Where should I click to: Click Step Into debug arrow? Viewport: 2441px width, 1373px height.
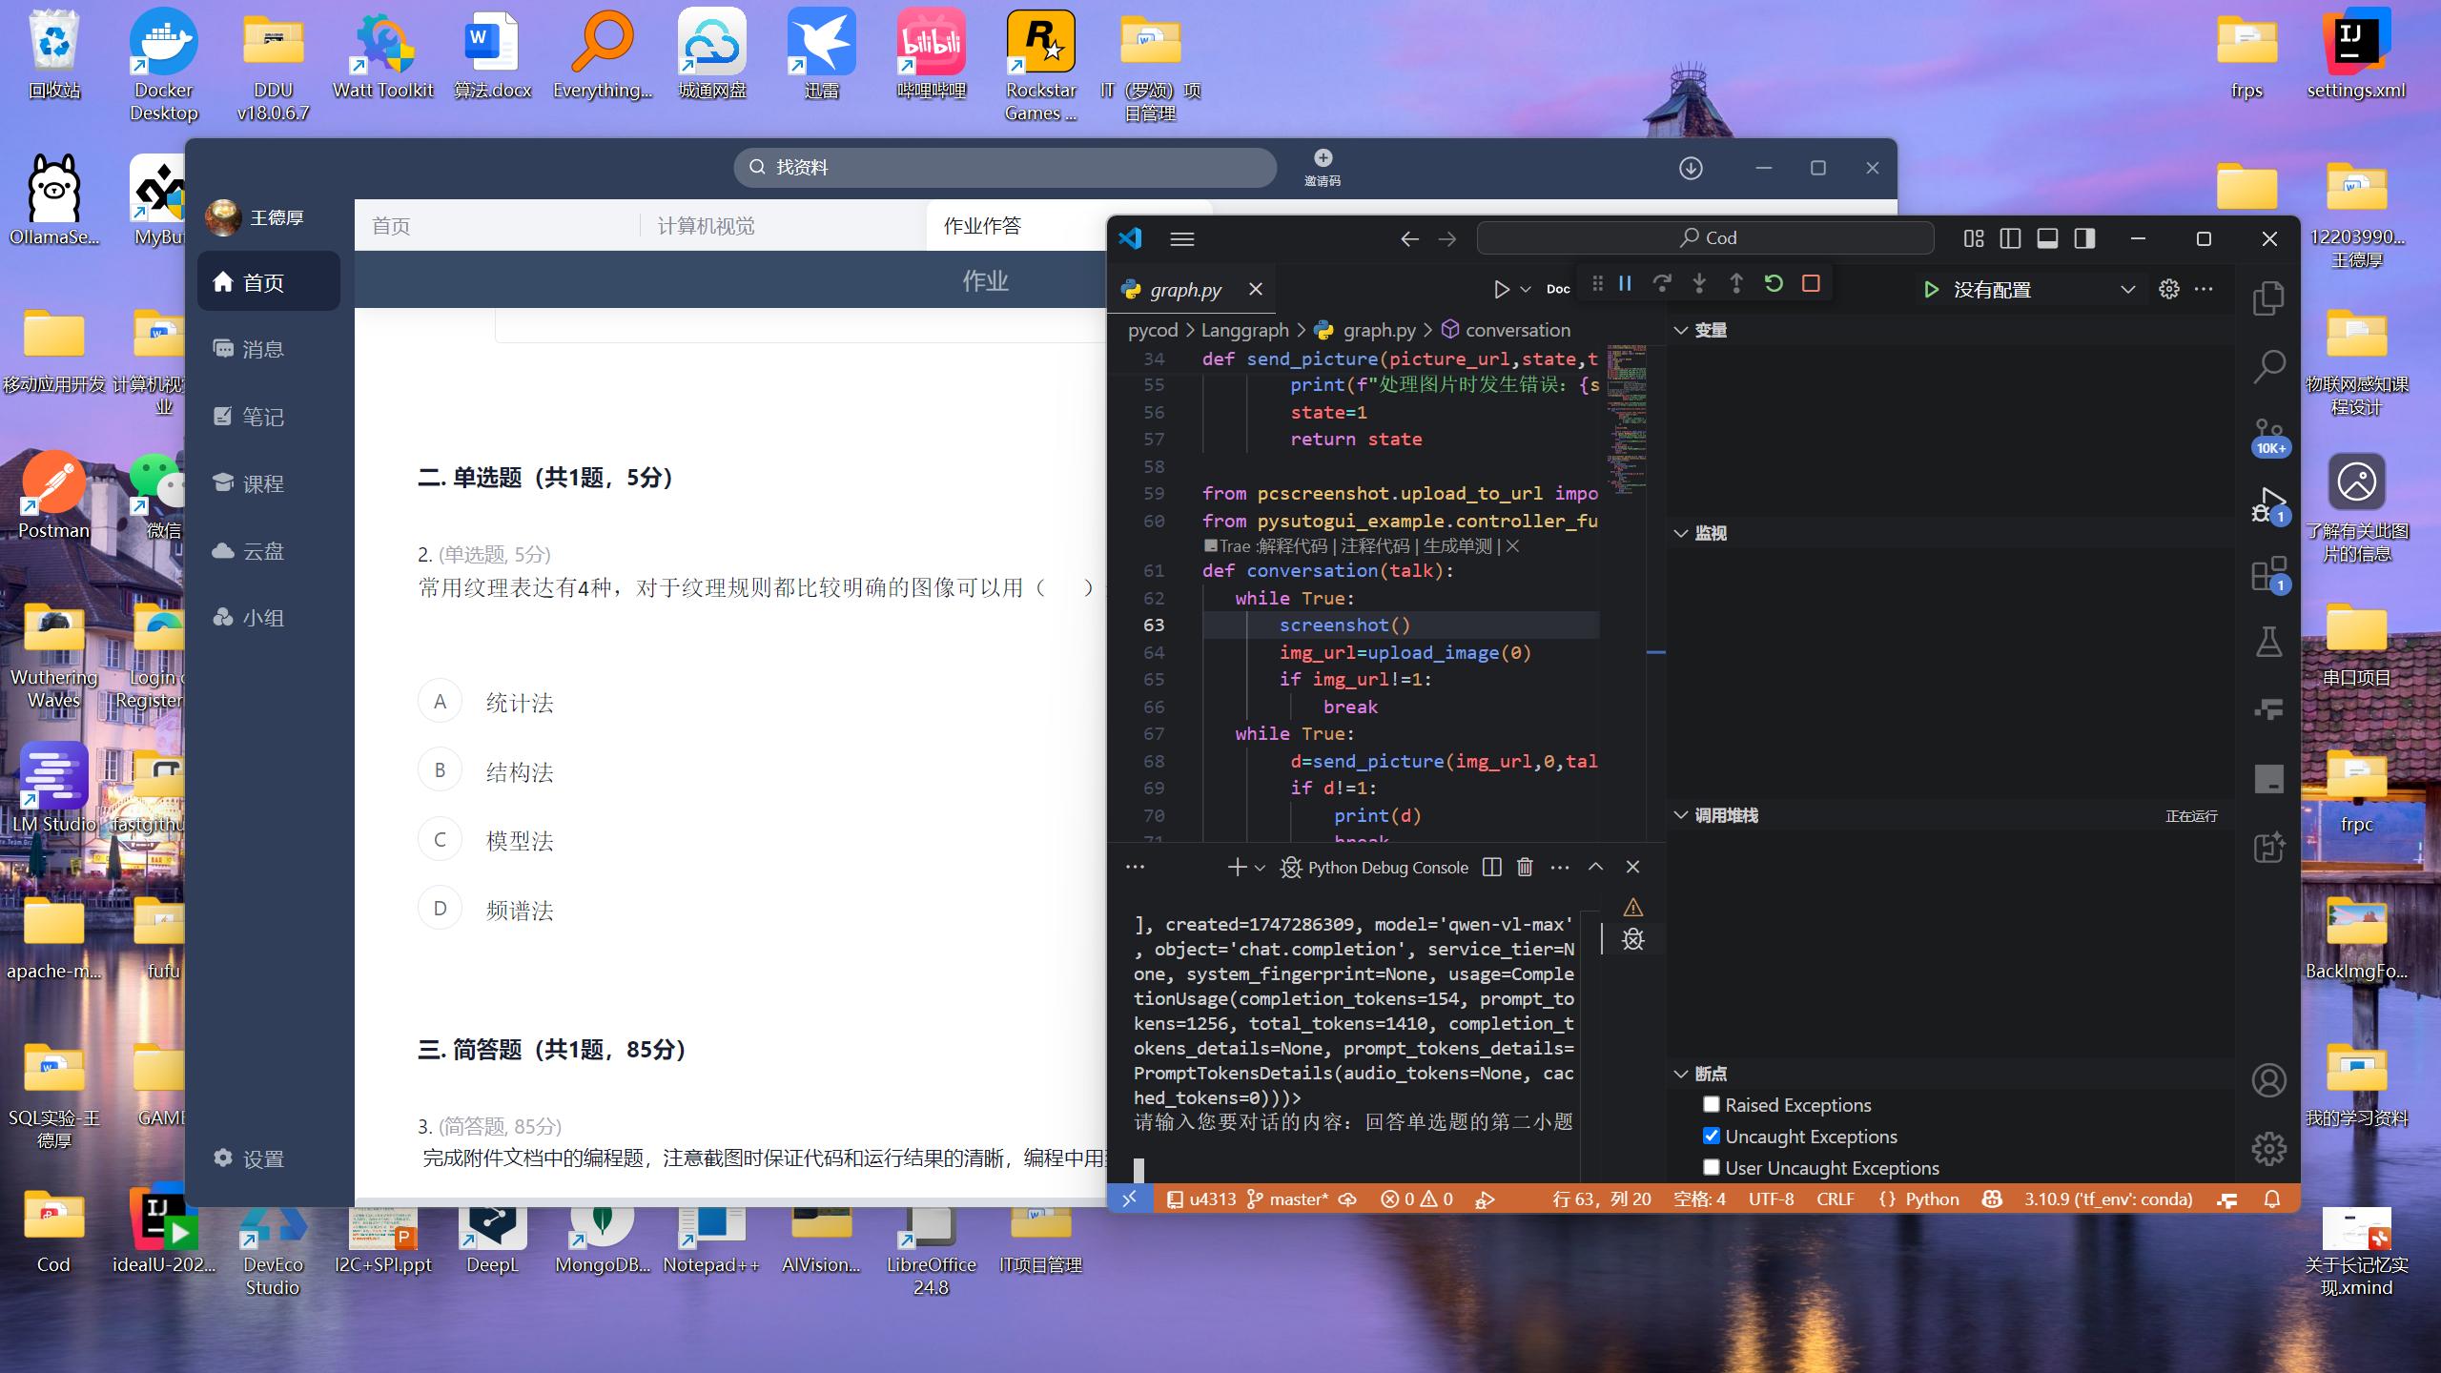pos(1699,283)
